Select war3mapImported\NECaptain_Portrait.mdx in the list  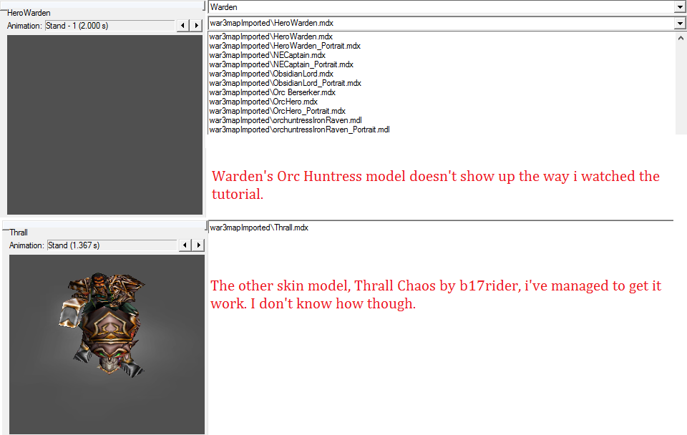pyautogui.click(x=281, y=64)
